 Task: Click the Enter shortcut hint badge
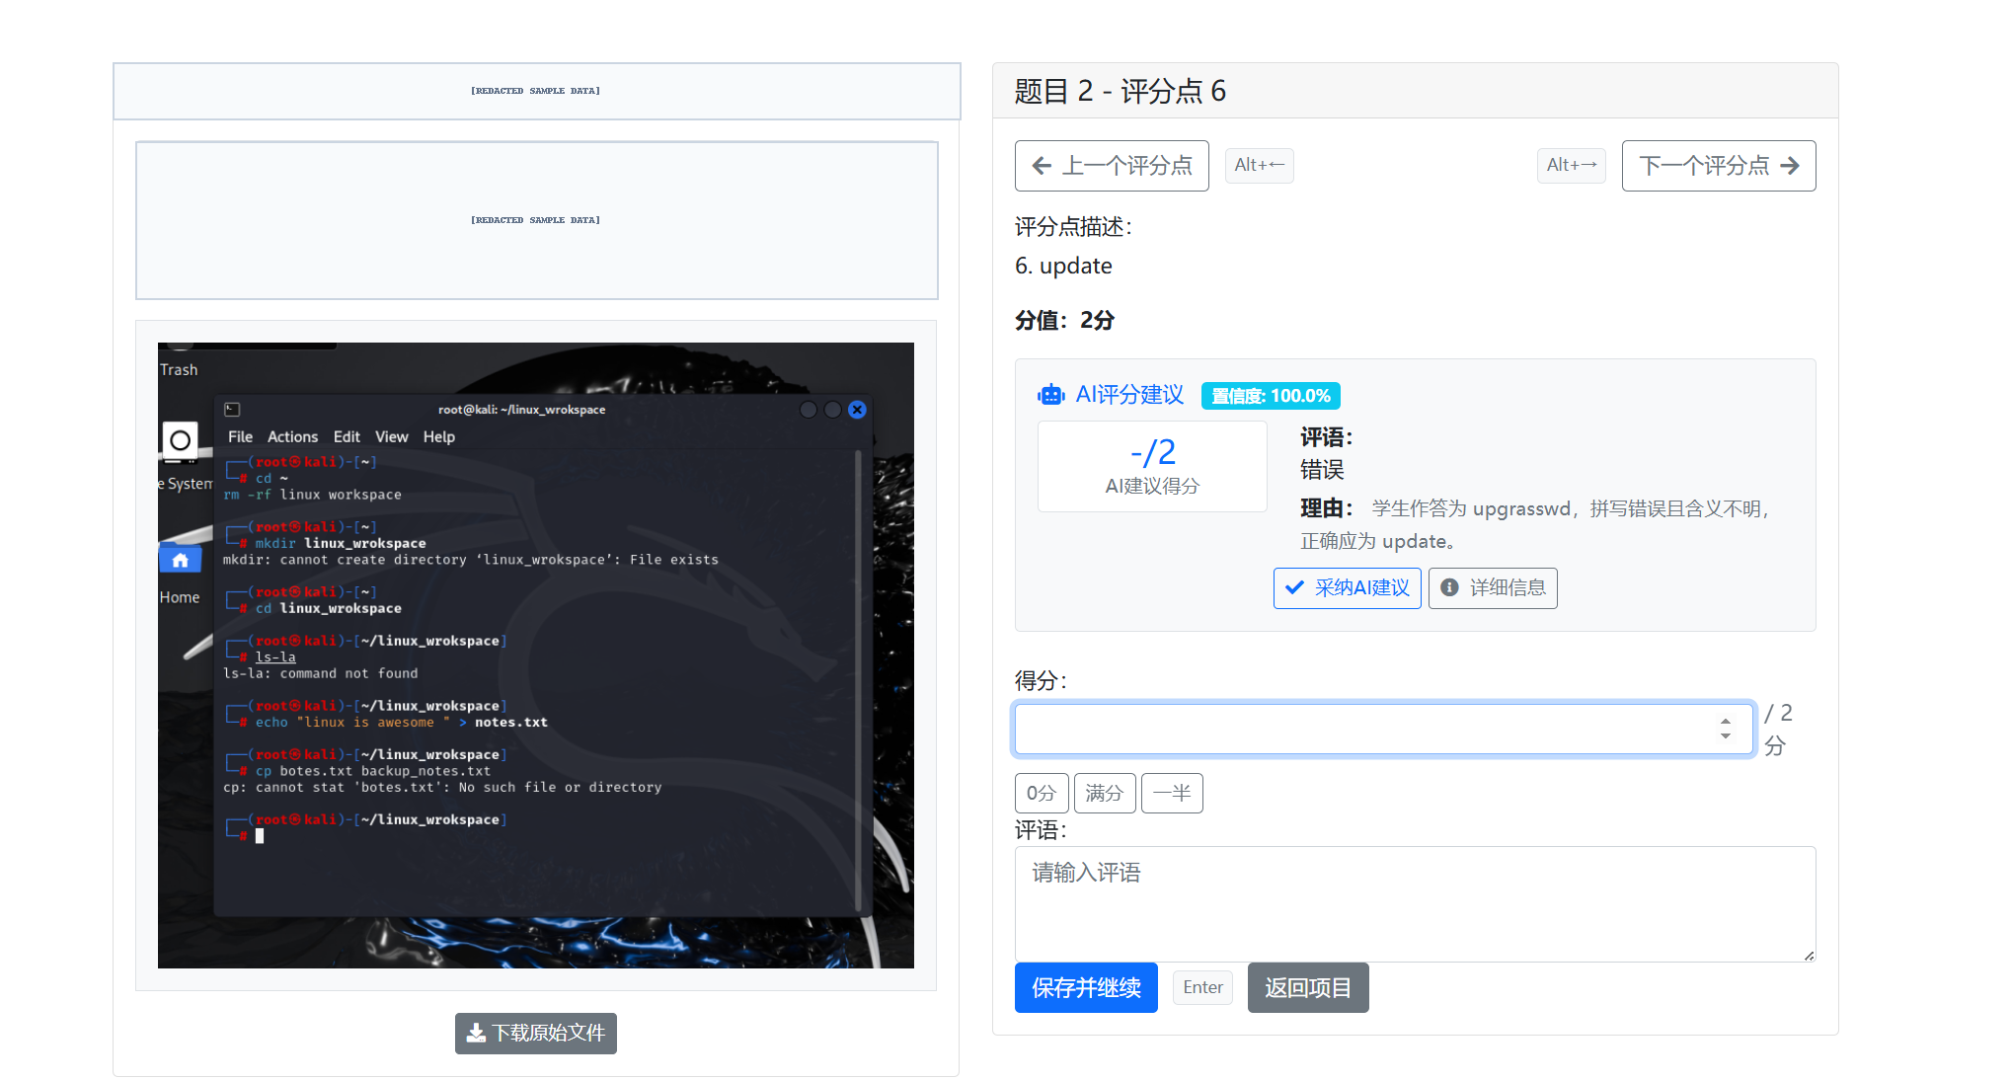(x=1202, y=988)
